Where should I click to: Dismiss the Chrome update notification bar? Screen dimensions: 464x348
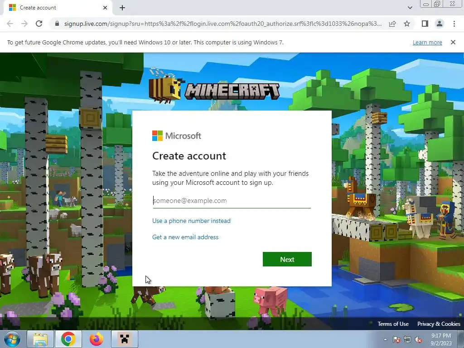coord(453,42)
